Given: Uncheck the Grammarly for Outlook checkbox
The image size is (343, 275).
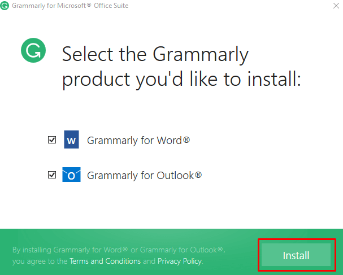Looking at the screenshot, I should [x=52, y=175].
